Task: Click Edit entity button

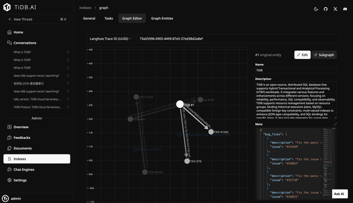Action: (x=302, y=55)
